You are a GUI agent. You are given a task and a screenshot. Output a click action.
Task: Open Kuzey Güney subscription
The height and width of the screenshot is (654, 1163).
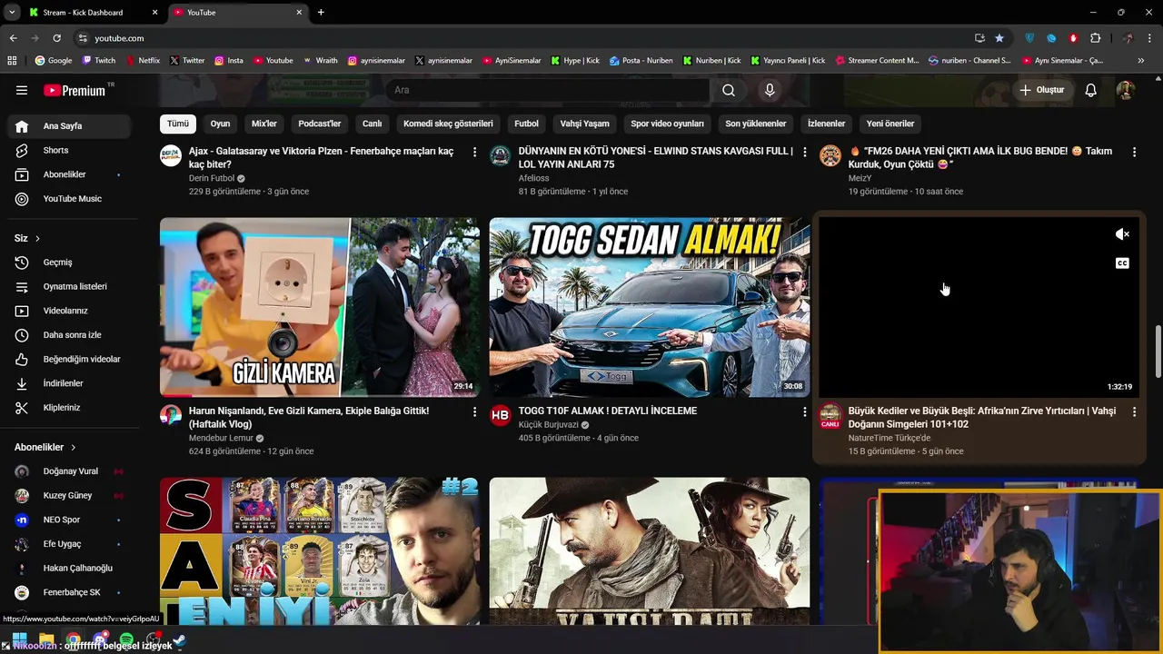(x=69, y=496)
